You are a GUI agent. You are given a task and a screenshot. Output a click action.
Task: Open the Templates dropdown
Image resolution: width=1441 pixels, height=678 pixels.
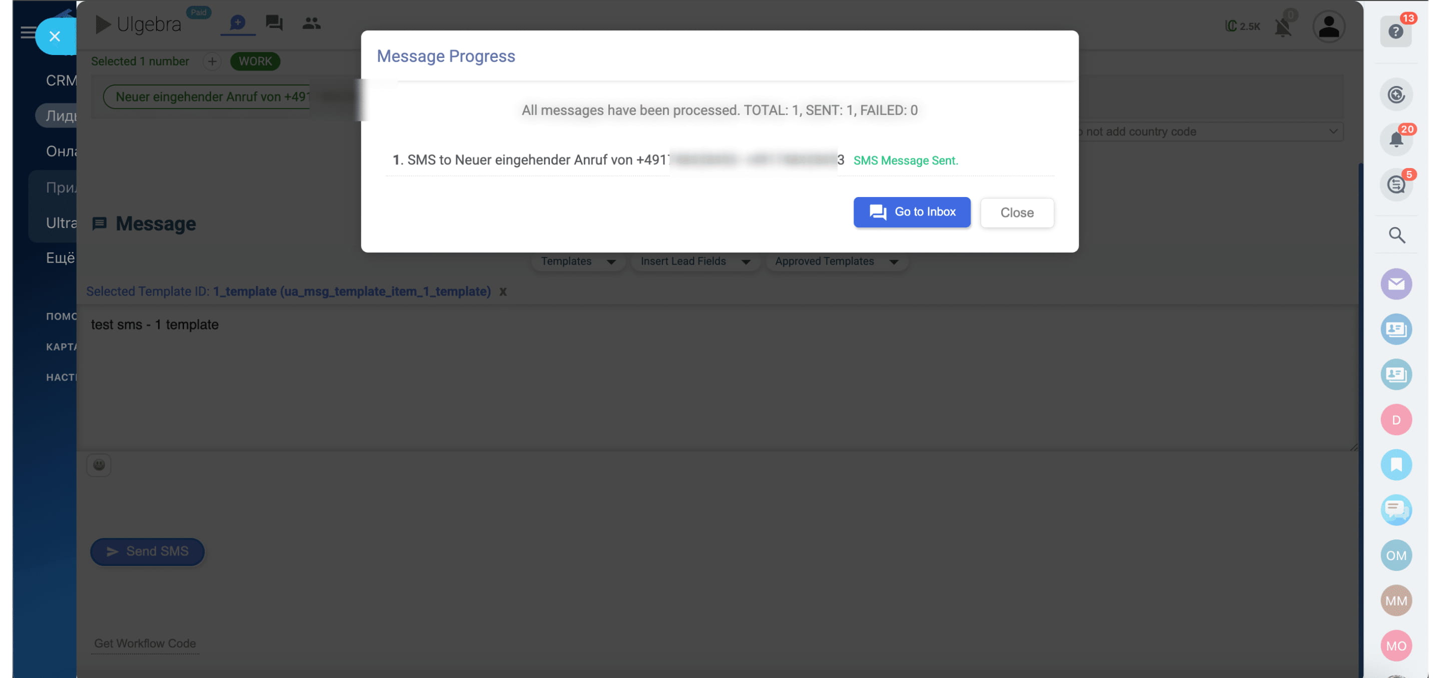577,261
